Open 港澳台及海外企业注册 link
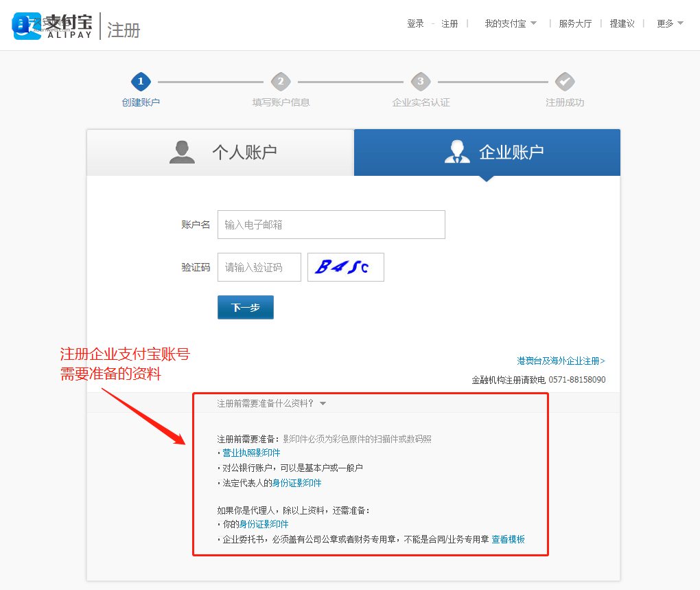 pos(561,361)
